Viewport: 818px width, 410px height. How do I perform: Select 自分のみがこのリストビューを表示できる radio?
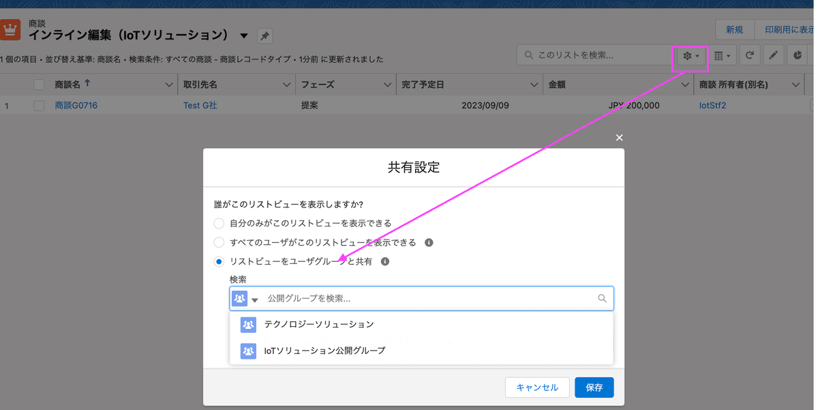point(219,223)
